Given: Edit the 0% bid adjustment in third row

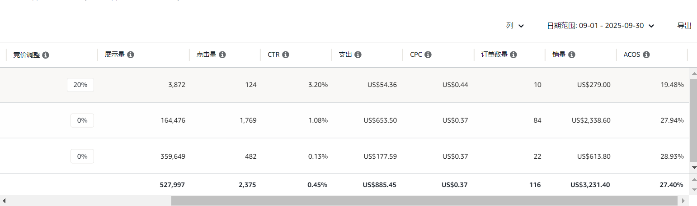Looking at the screenshot, I should (82, 156).
